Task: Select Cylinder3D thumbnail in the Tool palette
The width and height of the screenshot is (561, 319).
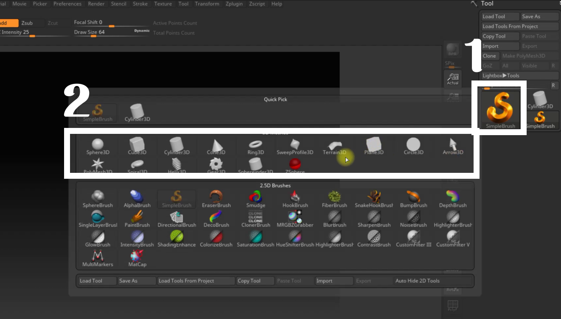Action: click(x=540, y=100)
